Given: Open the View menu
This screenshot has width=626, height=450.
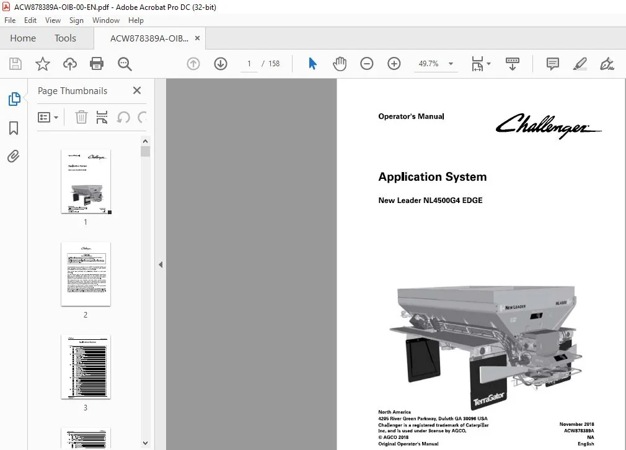Looking at the screenshot, I should pyautogui.click(x=53, y=20).
